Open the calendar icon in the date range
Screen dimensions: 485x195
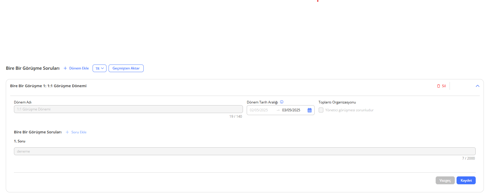309,110
